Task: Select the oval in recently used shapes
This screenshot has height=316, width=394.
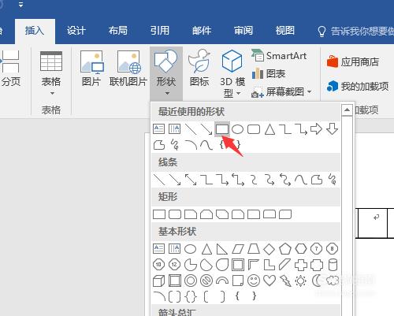Action: click(x=238, y=129)
